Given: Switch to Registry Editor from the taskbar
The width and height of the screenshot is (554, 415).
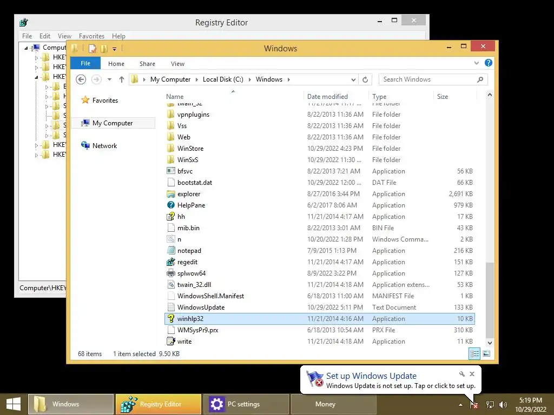Looking at the screenshot, I should point(159,404).
